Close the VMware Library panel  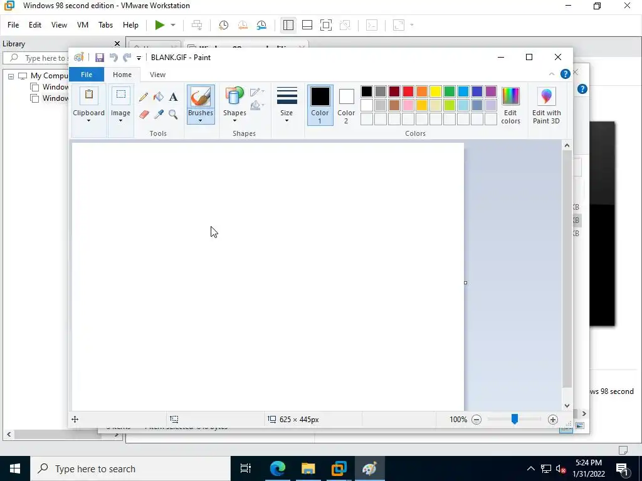pyautogui.click(x=117, y=44)
